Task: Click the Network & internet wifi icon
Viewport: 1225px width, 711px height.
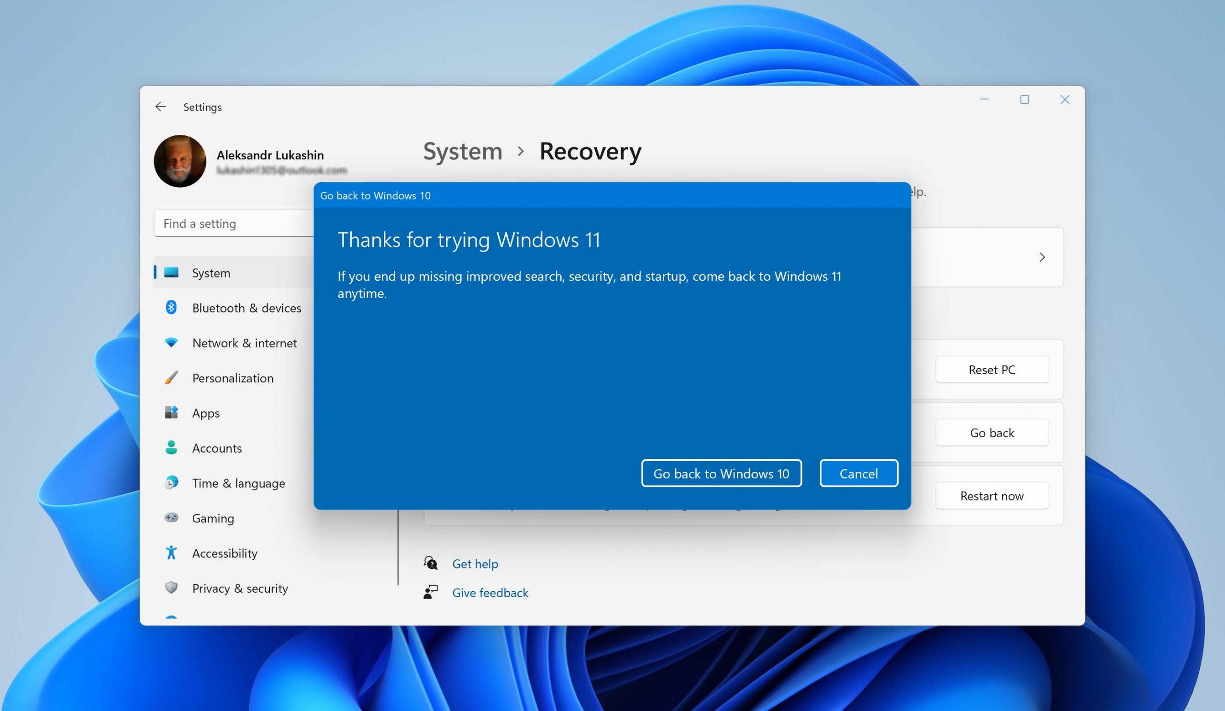Action: click(x=171, y=342)
